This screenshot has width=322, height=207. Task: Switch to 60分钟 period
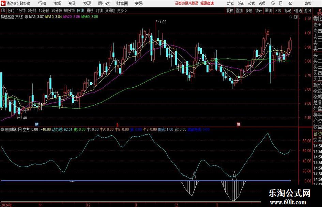pos(69,11)
